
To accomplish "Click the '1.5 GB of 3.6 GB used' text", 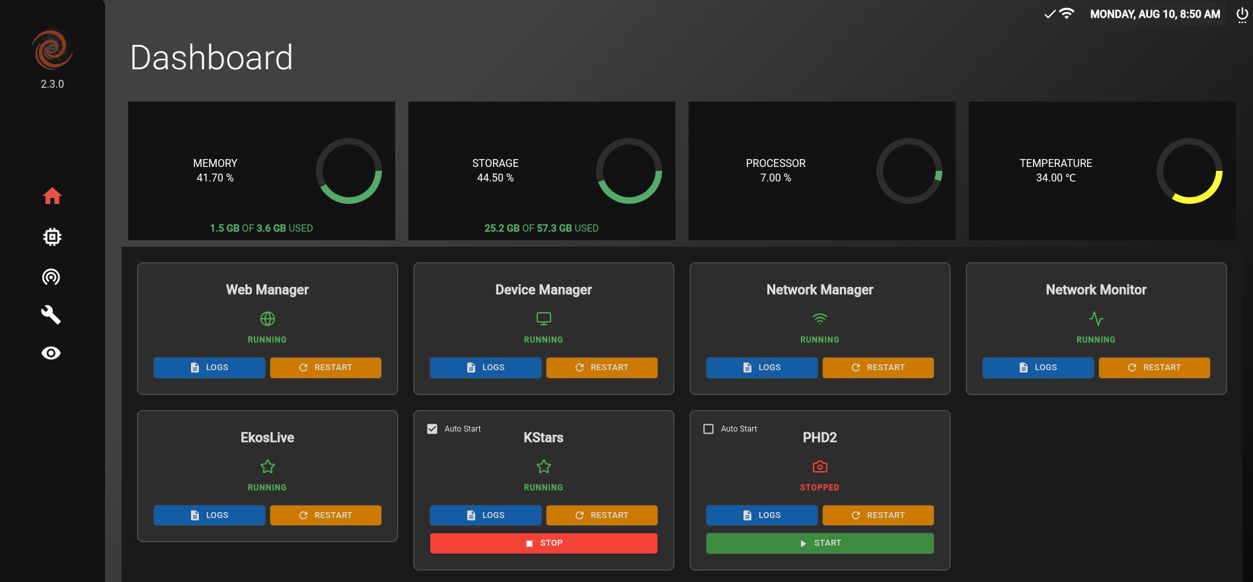I will click(262, 228).
